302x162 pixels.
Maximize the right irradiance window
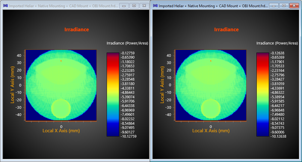[284, 6]
